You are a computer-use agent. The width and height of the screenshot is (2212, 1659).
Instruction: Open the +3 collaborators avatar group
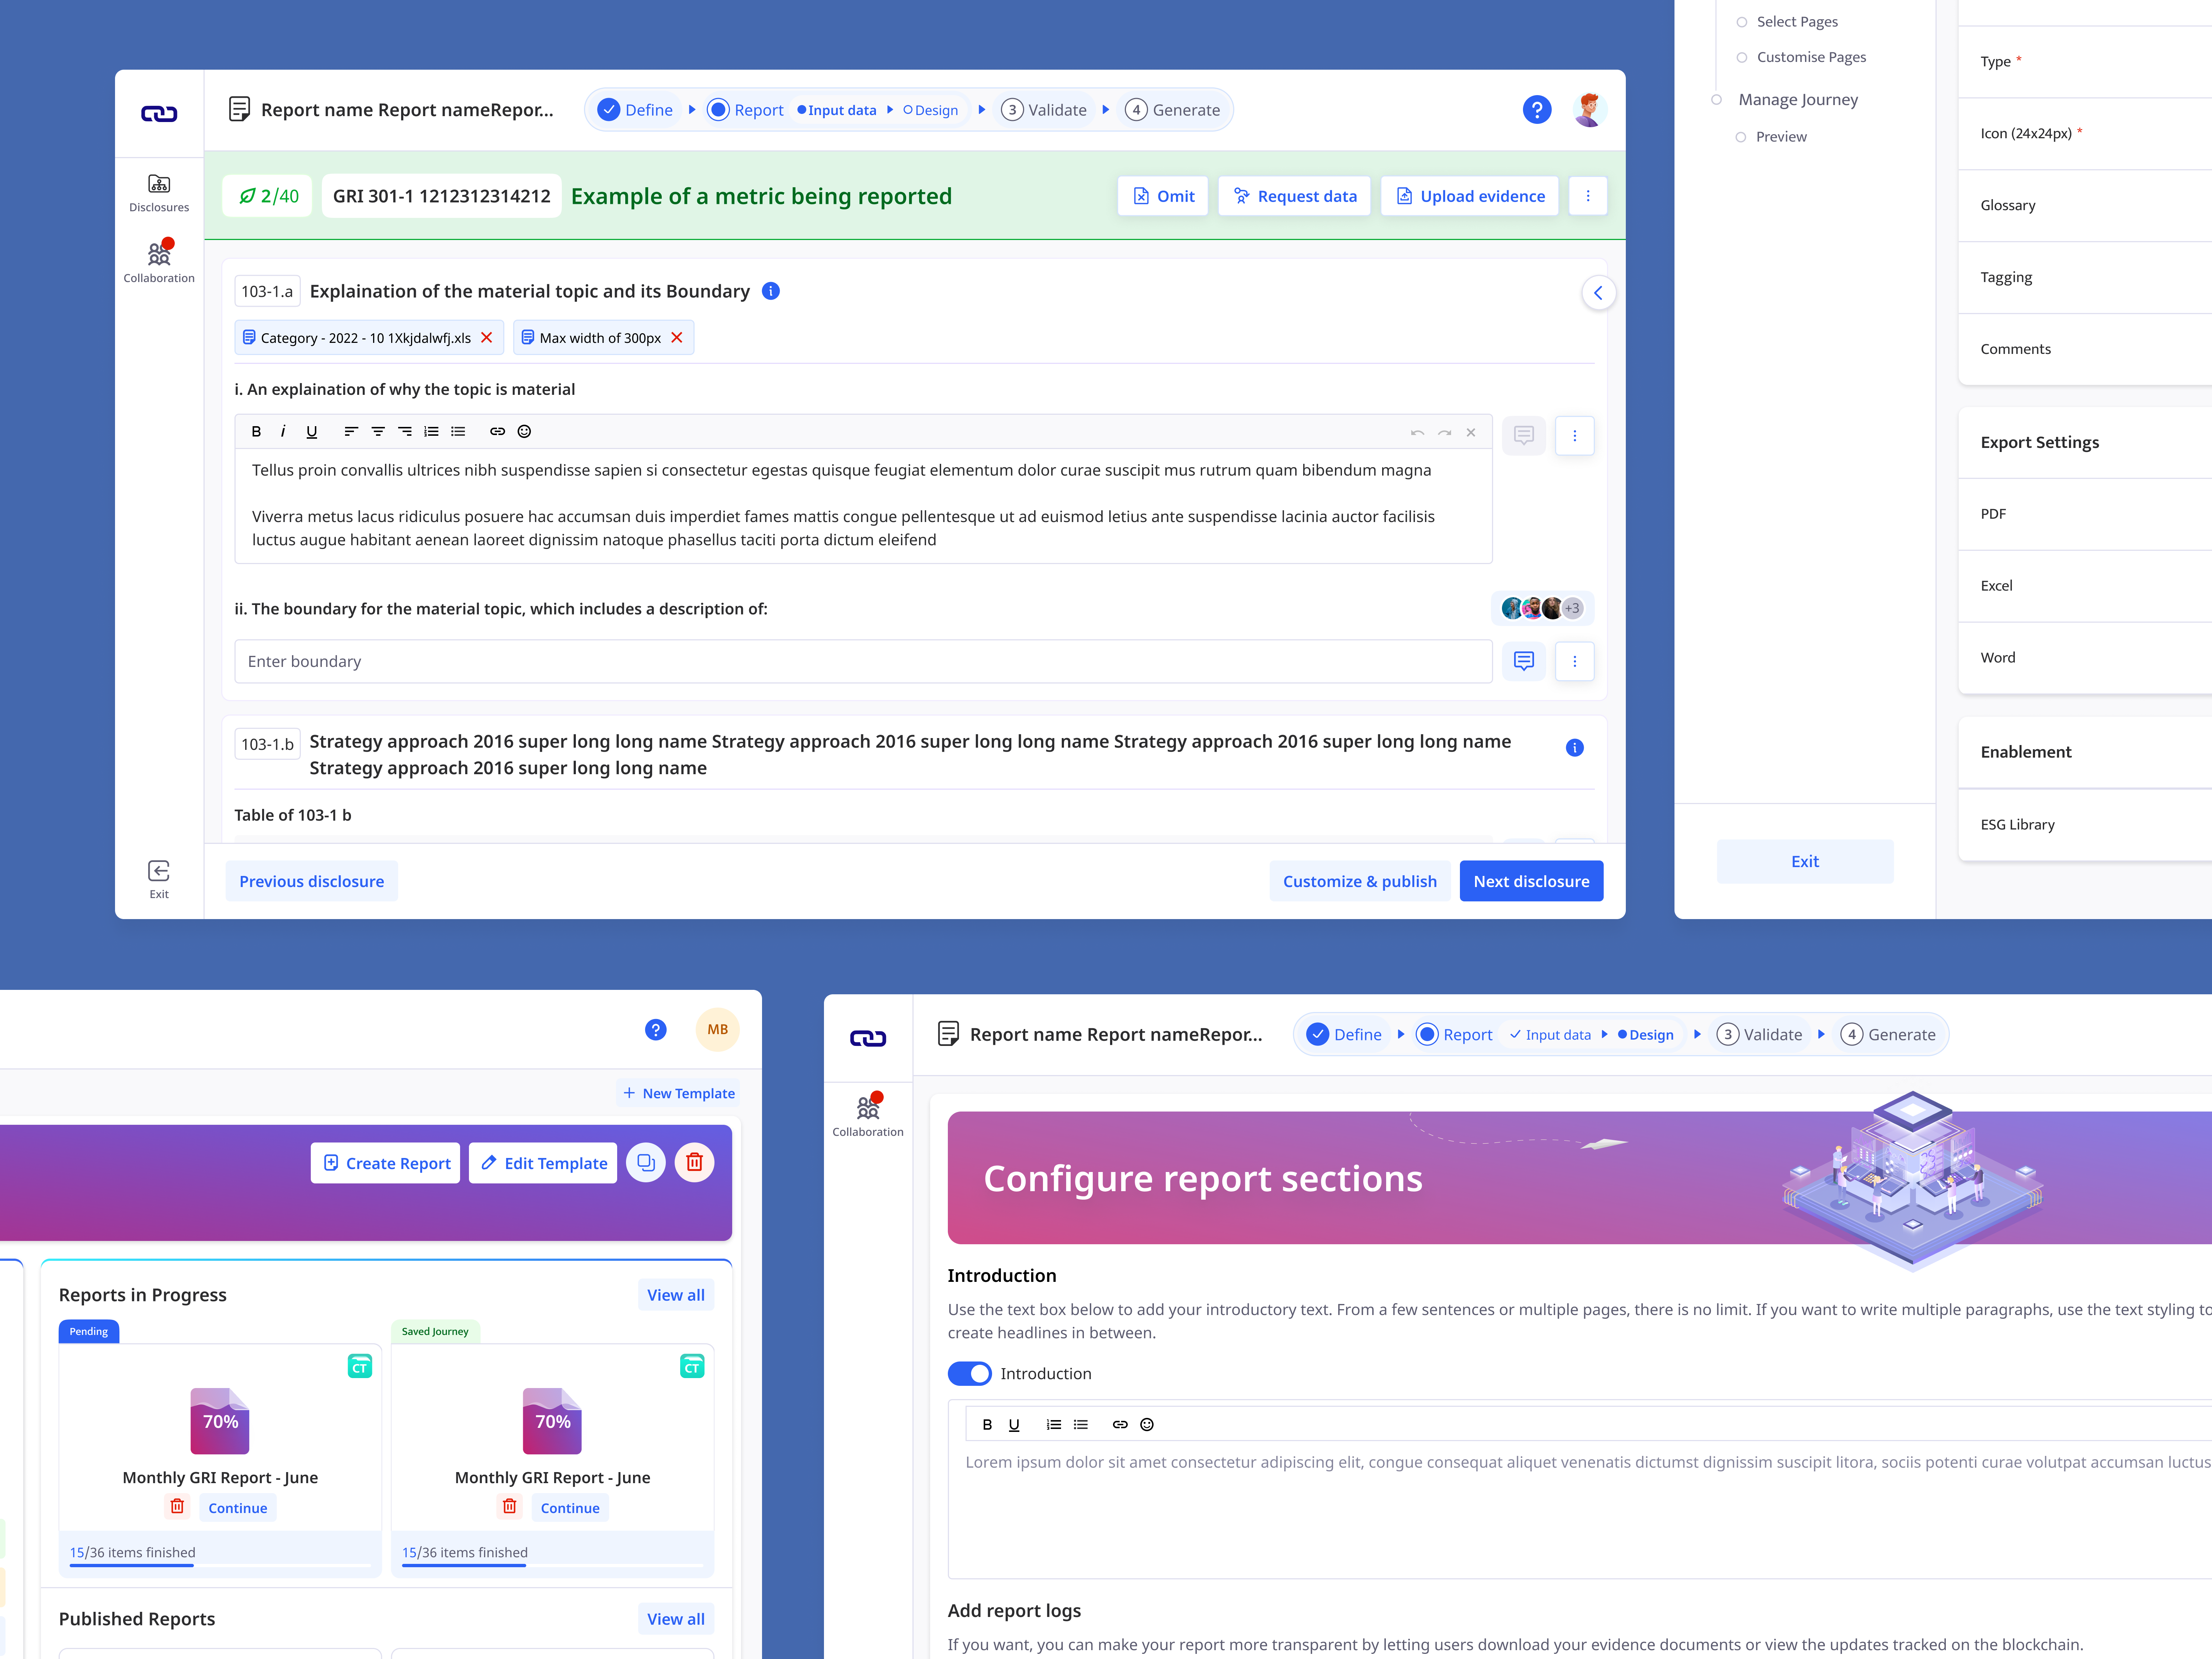(1542, 608)
